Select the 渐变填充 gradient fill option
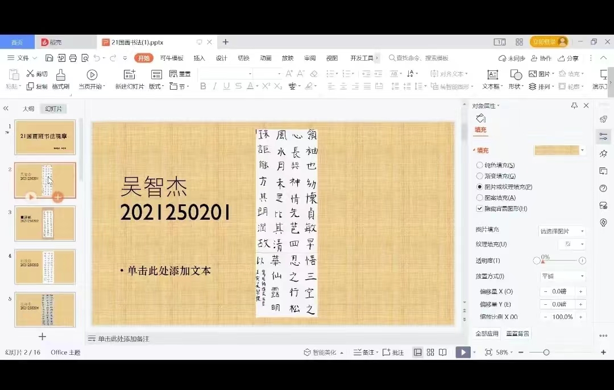 tap(479, 175)
